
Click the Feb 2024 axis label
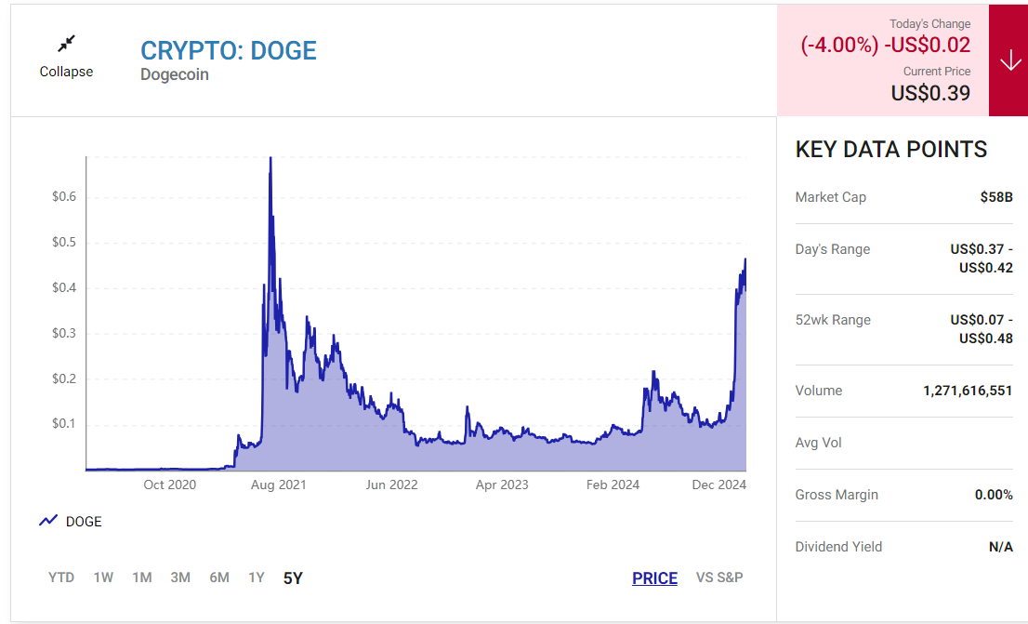point(613,485)
